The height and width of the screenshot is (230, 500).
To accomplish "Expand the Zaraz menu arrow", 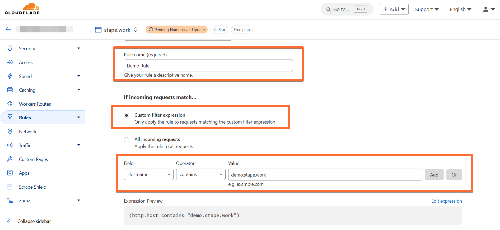I will click(x=79, y=200).
